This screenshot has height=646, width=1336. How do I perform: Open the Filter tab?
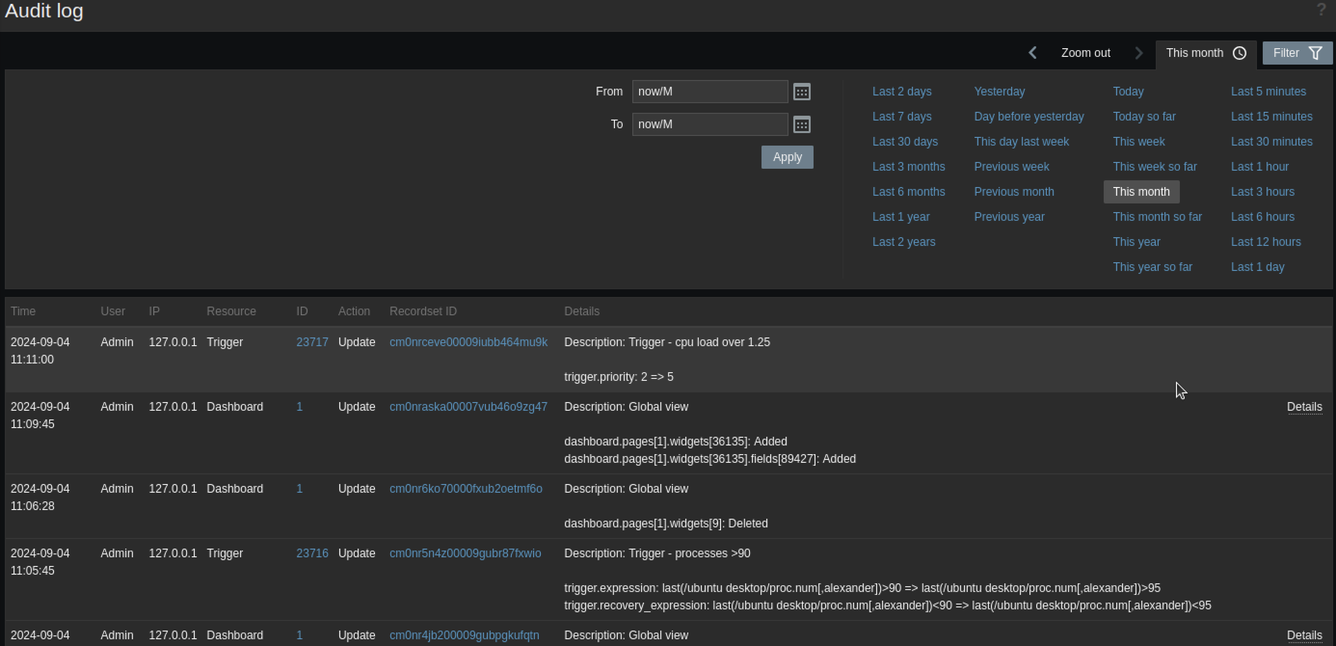(x=1297, y=53)
